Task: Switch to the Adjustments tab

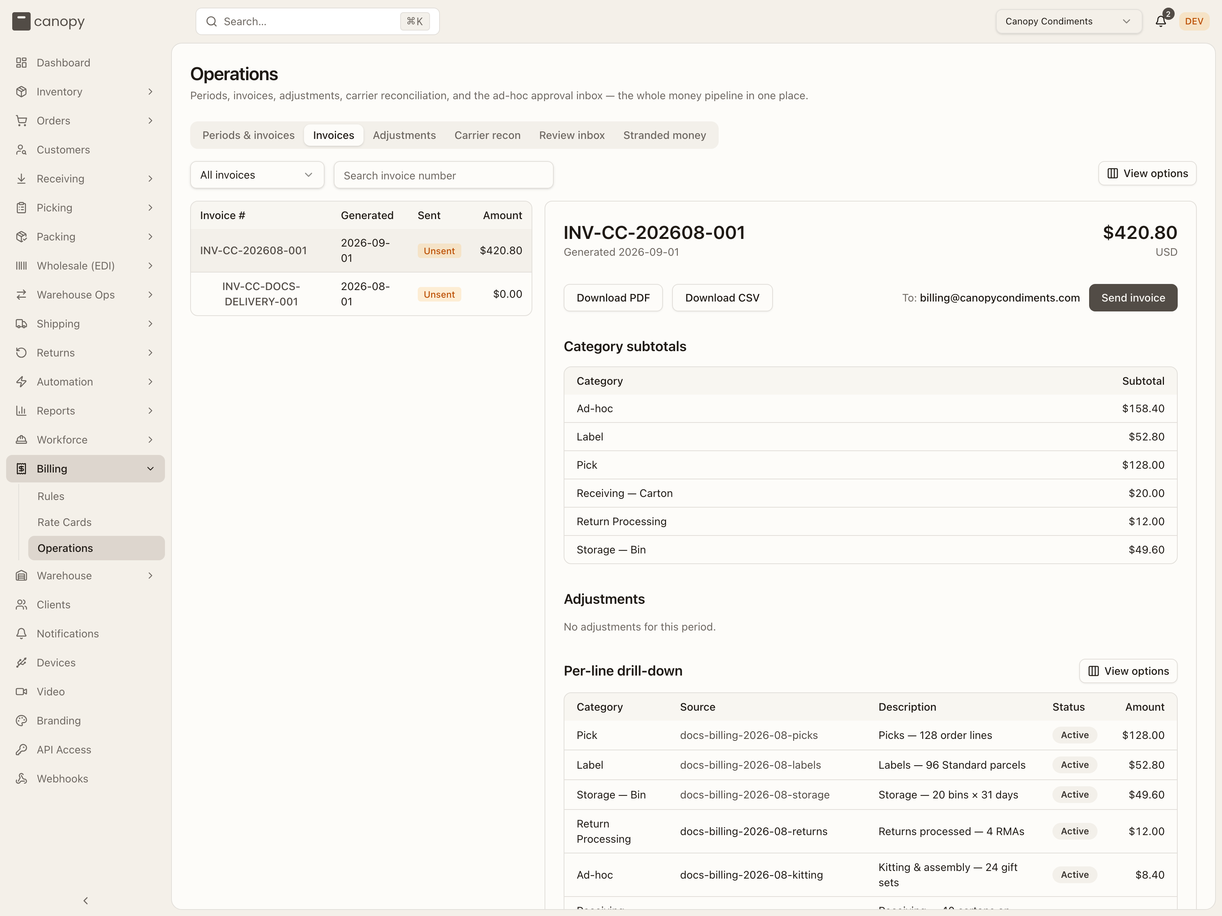Action: pos(404,135)
